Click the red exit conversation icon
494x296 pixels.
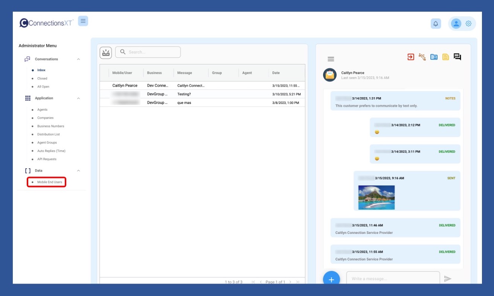pos(411,57)
